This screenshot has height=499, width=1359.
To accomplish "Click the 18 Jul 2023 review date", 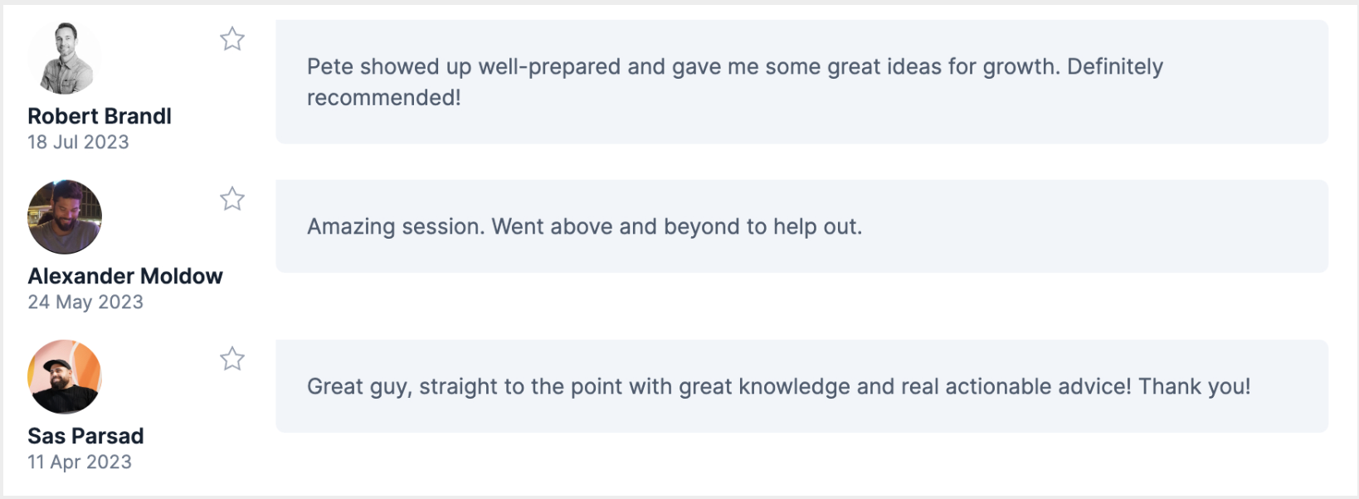I will pos(78,142).
